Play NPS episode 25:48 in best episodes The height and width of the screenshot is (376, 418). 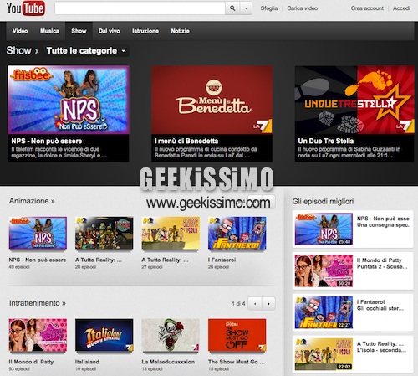coord(324,229)
